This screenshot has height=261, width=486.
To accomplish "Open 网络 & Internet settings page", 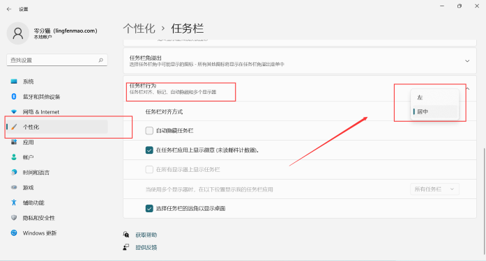I will point(57,111).
